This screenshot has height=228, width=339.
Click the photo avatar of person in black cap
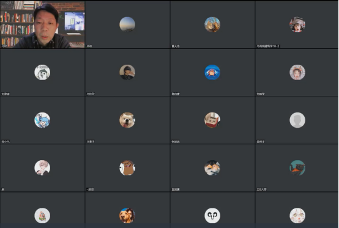coord(127,72)
